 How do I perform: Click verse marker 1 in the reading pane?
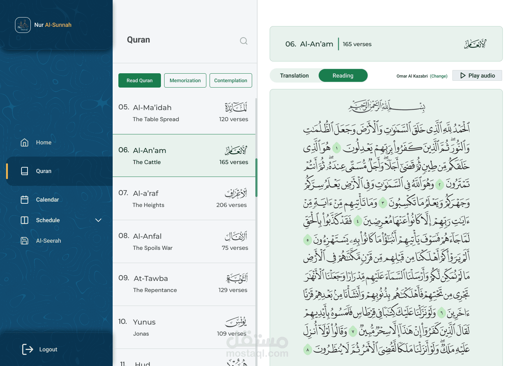pos(337,148)
